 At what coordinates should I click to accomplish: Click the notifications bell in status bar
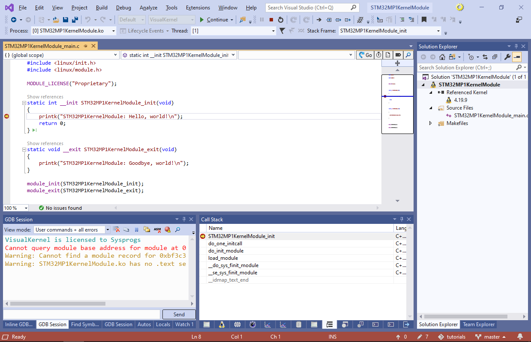[x=520, y=337]
